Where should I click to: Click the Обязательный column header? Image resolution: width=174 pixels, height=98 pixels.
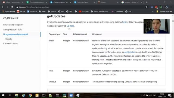pyautogui.click(x=80, y=34)
